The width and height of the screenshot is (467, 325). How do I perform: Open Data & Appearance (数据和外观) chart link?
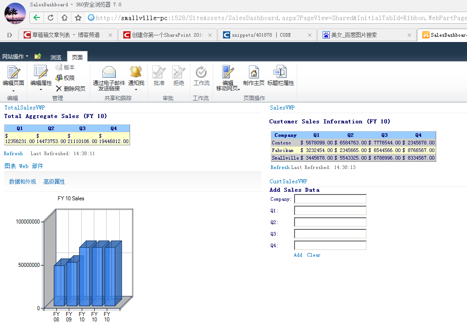pyautogui.click(x=22, y=181)
